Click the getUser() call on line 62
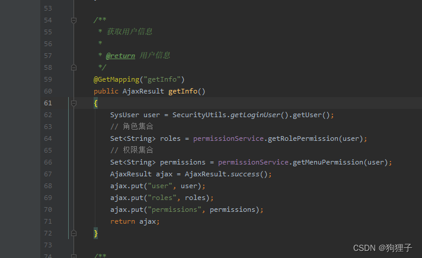Image resolution: width=422 pixels, height=258 pixels. click(311, 115)
